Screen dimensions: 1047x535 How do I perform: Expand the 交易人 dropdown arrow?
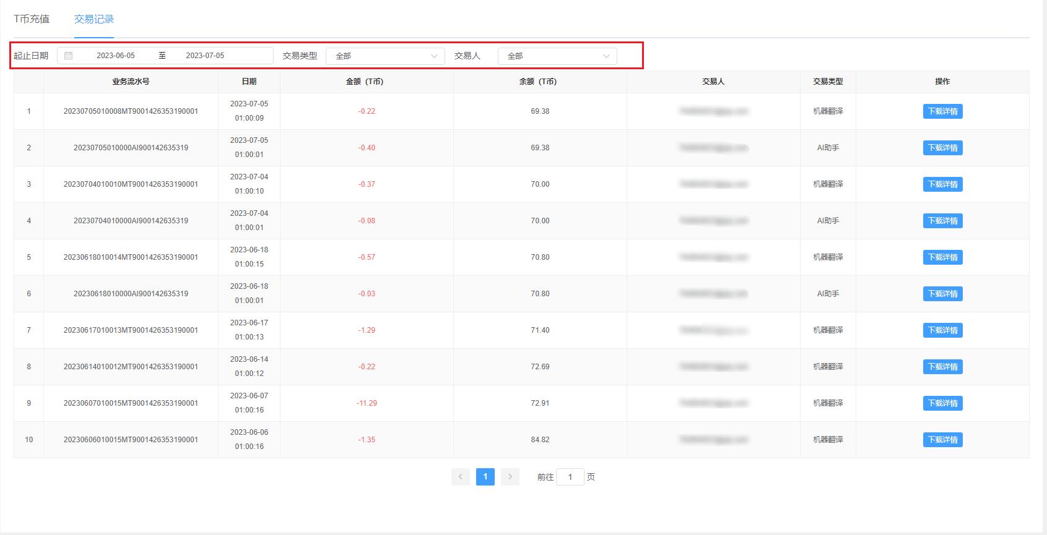pos(606,56)
